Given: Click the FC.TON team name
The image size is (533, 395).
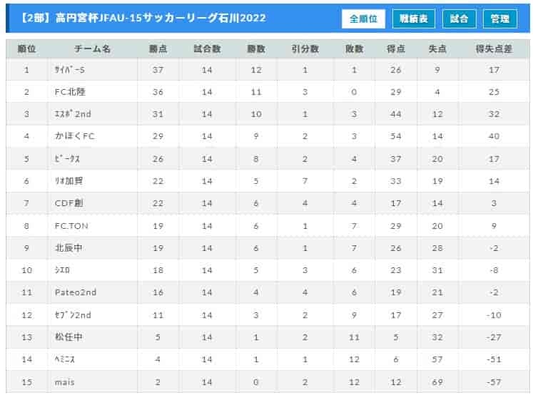Looking at the screenshot, I should click(x=71, y=226).
